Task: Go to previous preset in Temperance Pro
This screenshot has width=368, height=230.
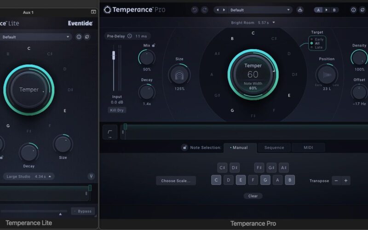Action: [x=218, y=10]
